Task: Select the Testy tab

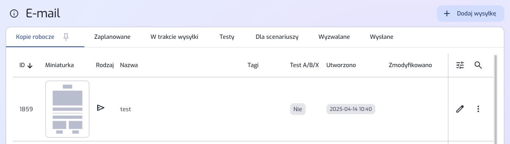Action: (x=227, y=37)
